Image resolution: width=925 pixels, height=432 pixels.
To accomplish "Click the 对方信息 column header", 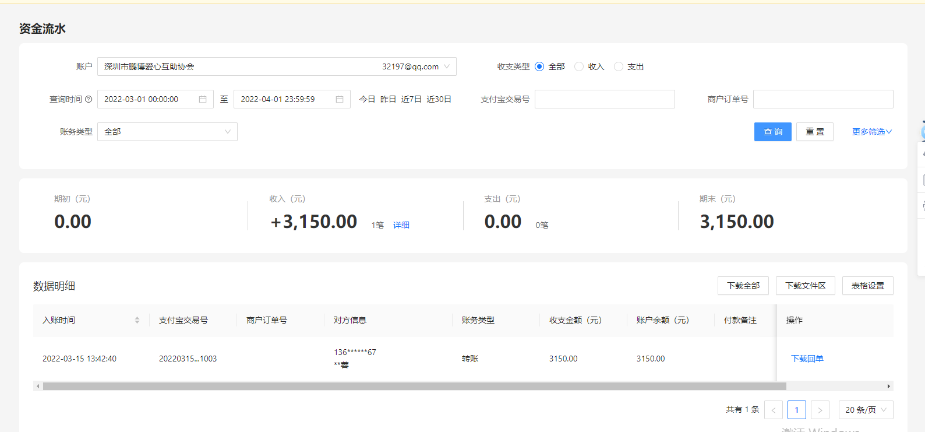I will coord(350,320).
